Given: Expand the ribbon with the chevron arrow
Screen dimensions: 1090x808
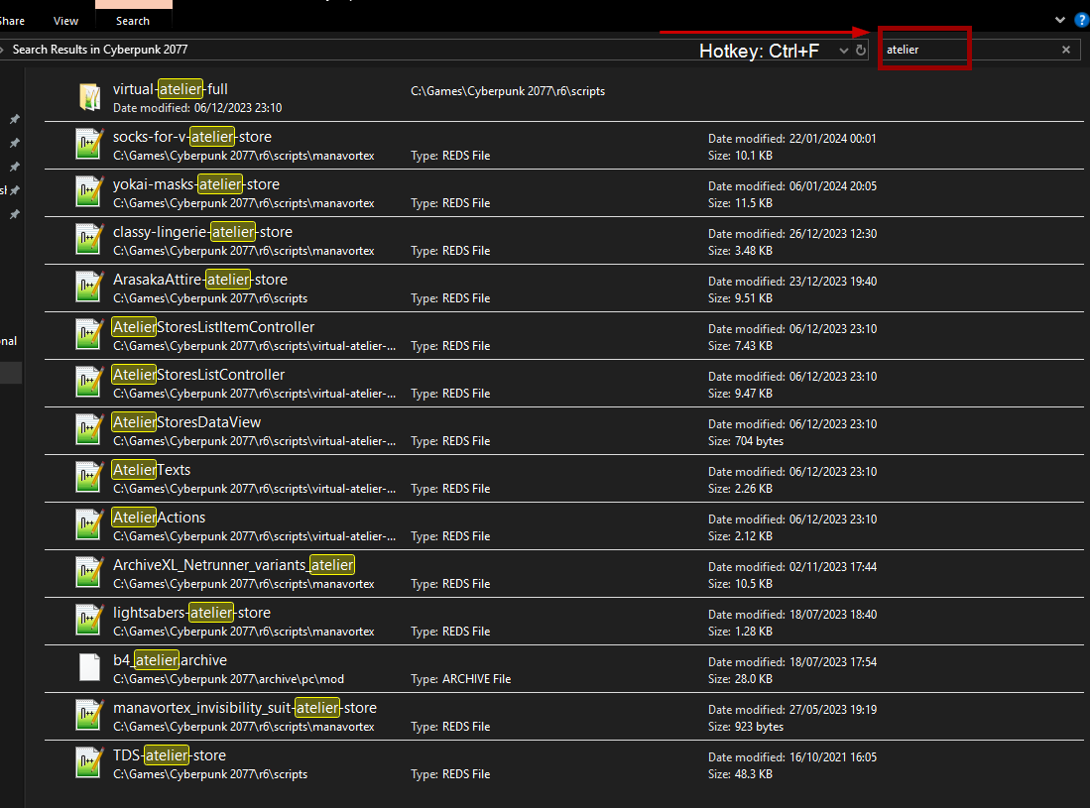Looking at the screenshot, I should [1061, 20].
